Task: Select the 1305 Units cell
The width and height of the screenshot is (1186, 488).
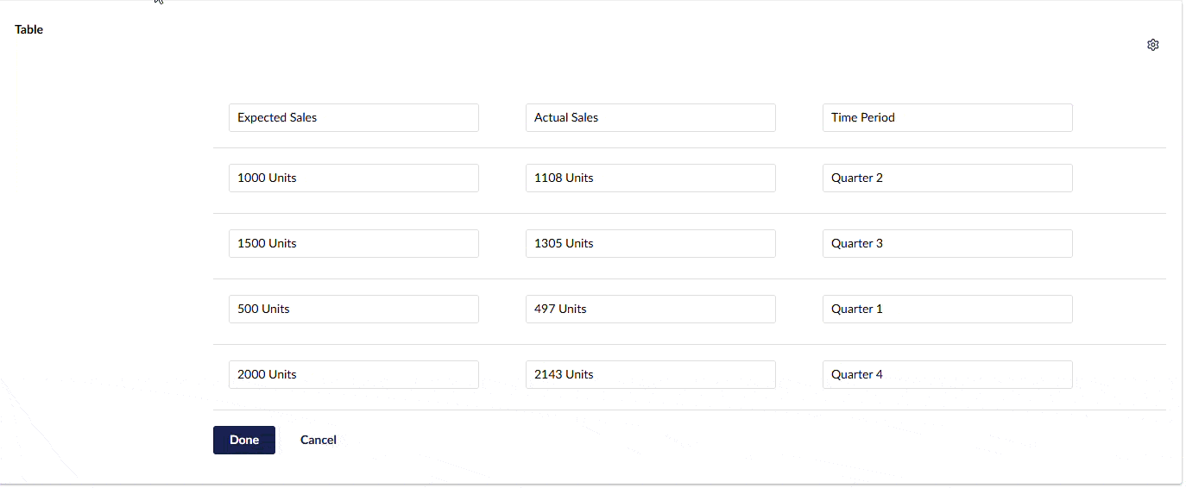Action: 650,244
